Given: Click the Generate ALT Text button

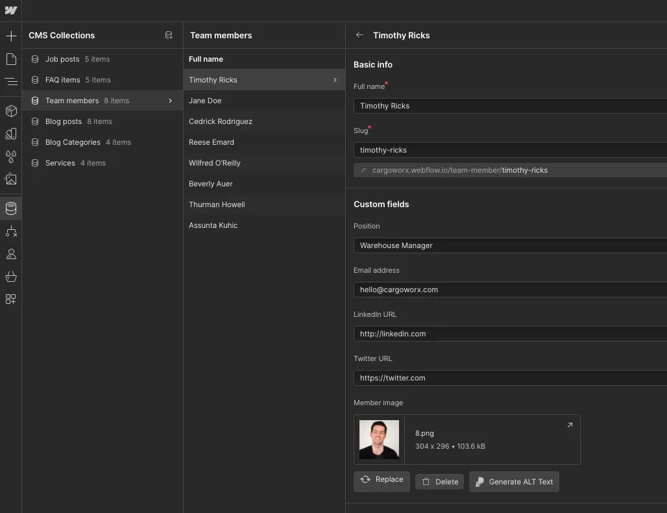Looking at the screenshot, I should click(x=514, y=482).
